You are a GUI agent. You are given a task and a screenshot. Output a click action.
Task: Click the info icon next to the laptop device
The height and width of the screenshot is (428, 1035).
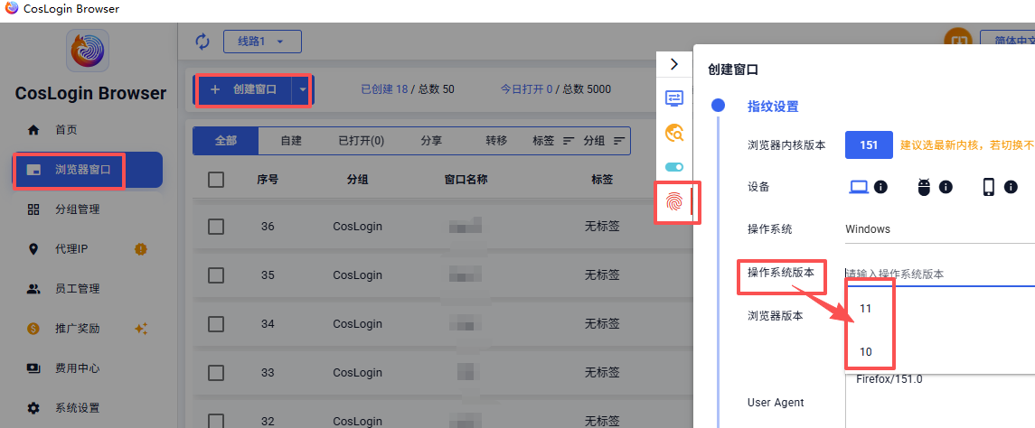click(x=880, y=187)
